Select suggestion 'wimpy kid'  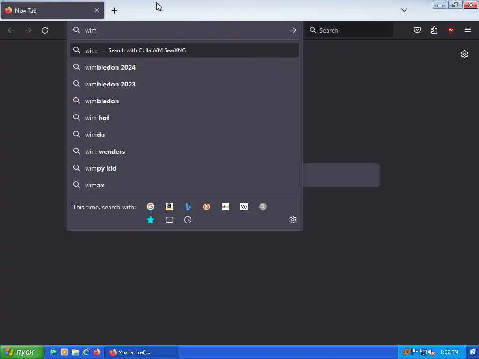click(x=184, y=168)
